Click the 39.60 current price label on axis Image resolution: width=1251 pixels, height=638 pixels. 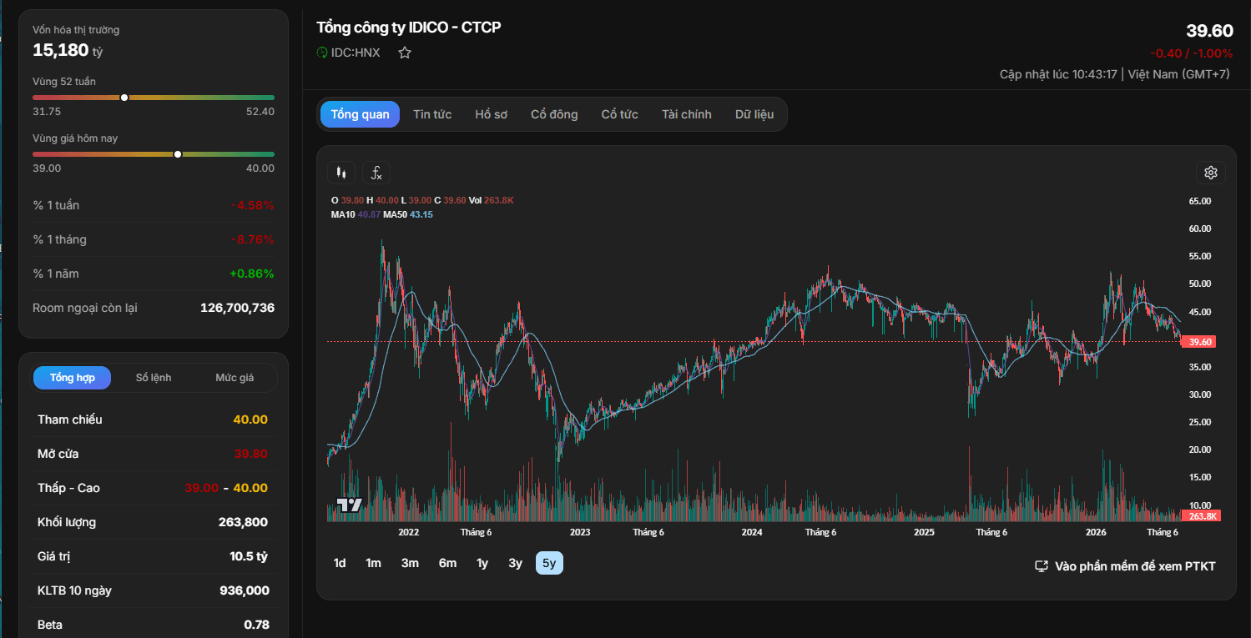[1200, 342]
